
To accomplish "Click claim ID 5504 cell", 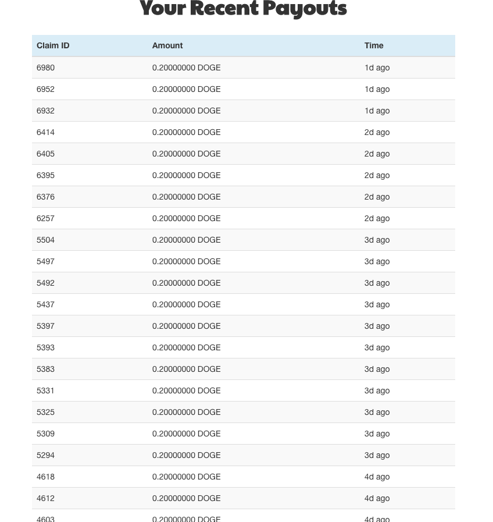I will [46, 240].
